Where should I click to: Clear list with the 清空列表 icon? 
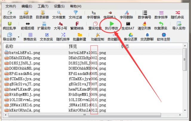point(144,26)
